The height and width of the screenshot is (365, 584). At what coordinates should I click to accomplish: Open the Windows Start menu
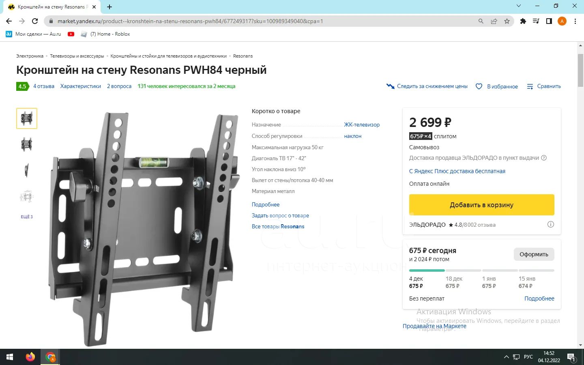[x=10, y=357]
